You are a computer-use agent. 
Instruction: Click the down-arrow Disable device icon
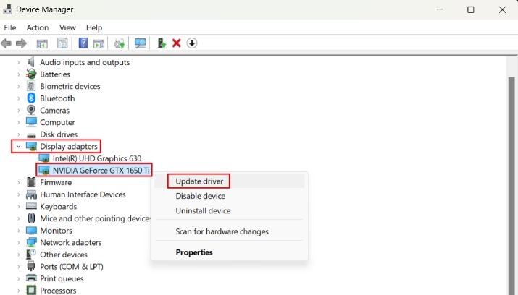tap(192, 43)
